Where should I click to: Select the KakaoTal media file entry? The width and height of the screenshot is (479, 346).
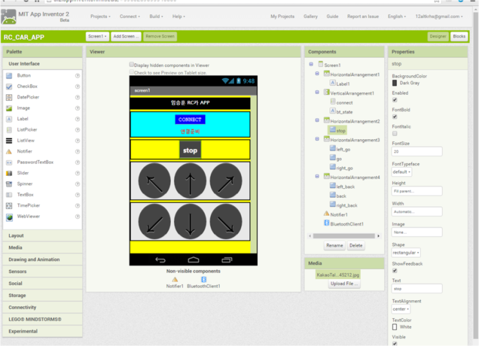pyautogui.click(x=338, y=275)
